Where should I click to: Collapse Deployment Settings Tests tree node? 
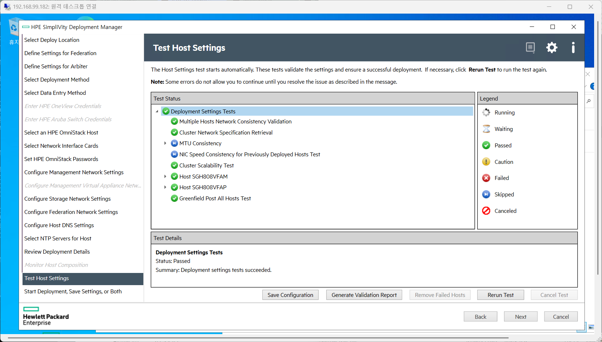[x=157, y=112]
